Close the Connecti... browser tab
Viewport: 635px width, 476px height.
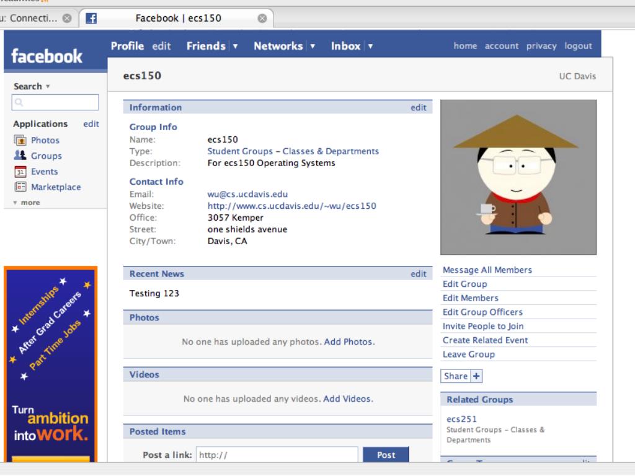[67, 18]
